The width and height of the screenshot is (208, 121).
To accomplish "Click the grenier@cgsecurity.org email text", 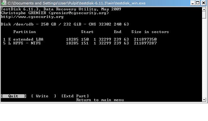I will (x=79, y=13).
